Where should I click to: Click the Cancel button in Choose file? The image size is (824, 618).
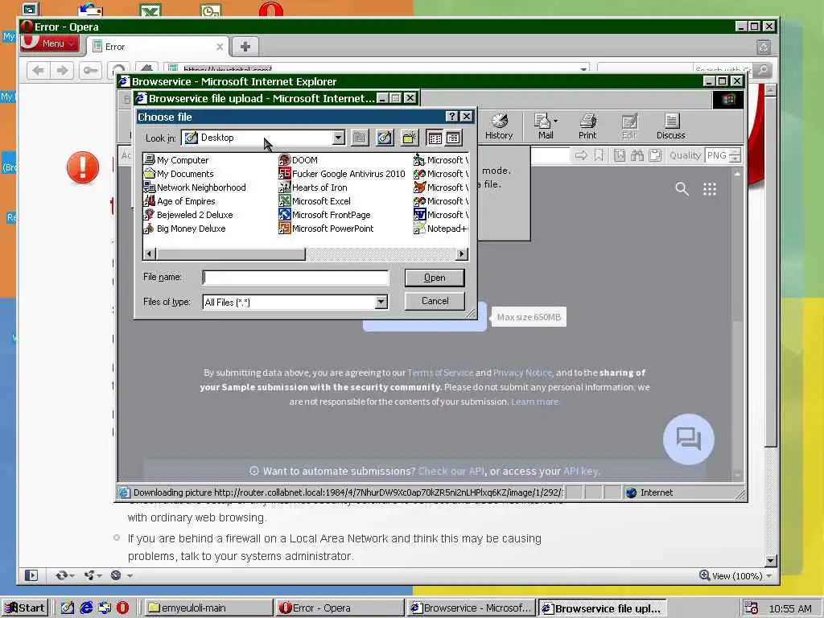tap(435, 301)
